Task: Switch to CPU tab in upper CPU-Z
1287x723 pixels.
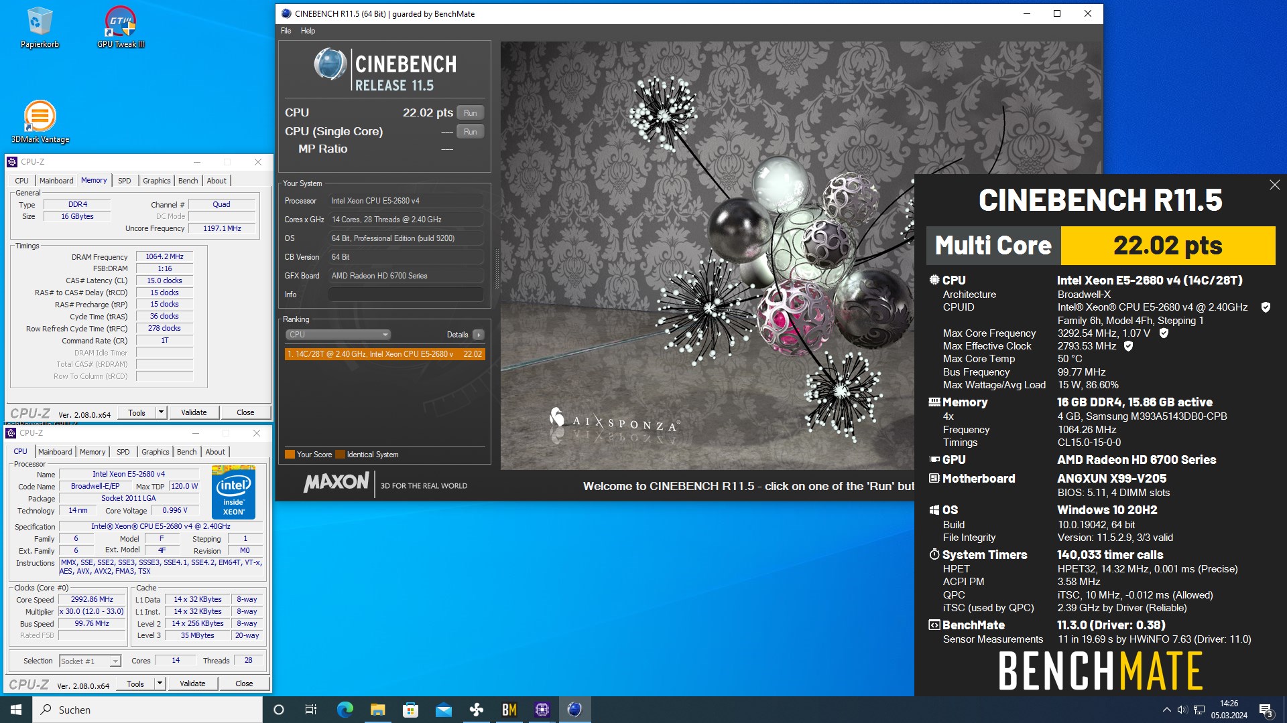Action: click(x=21, y=181)
